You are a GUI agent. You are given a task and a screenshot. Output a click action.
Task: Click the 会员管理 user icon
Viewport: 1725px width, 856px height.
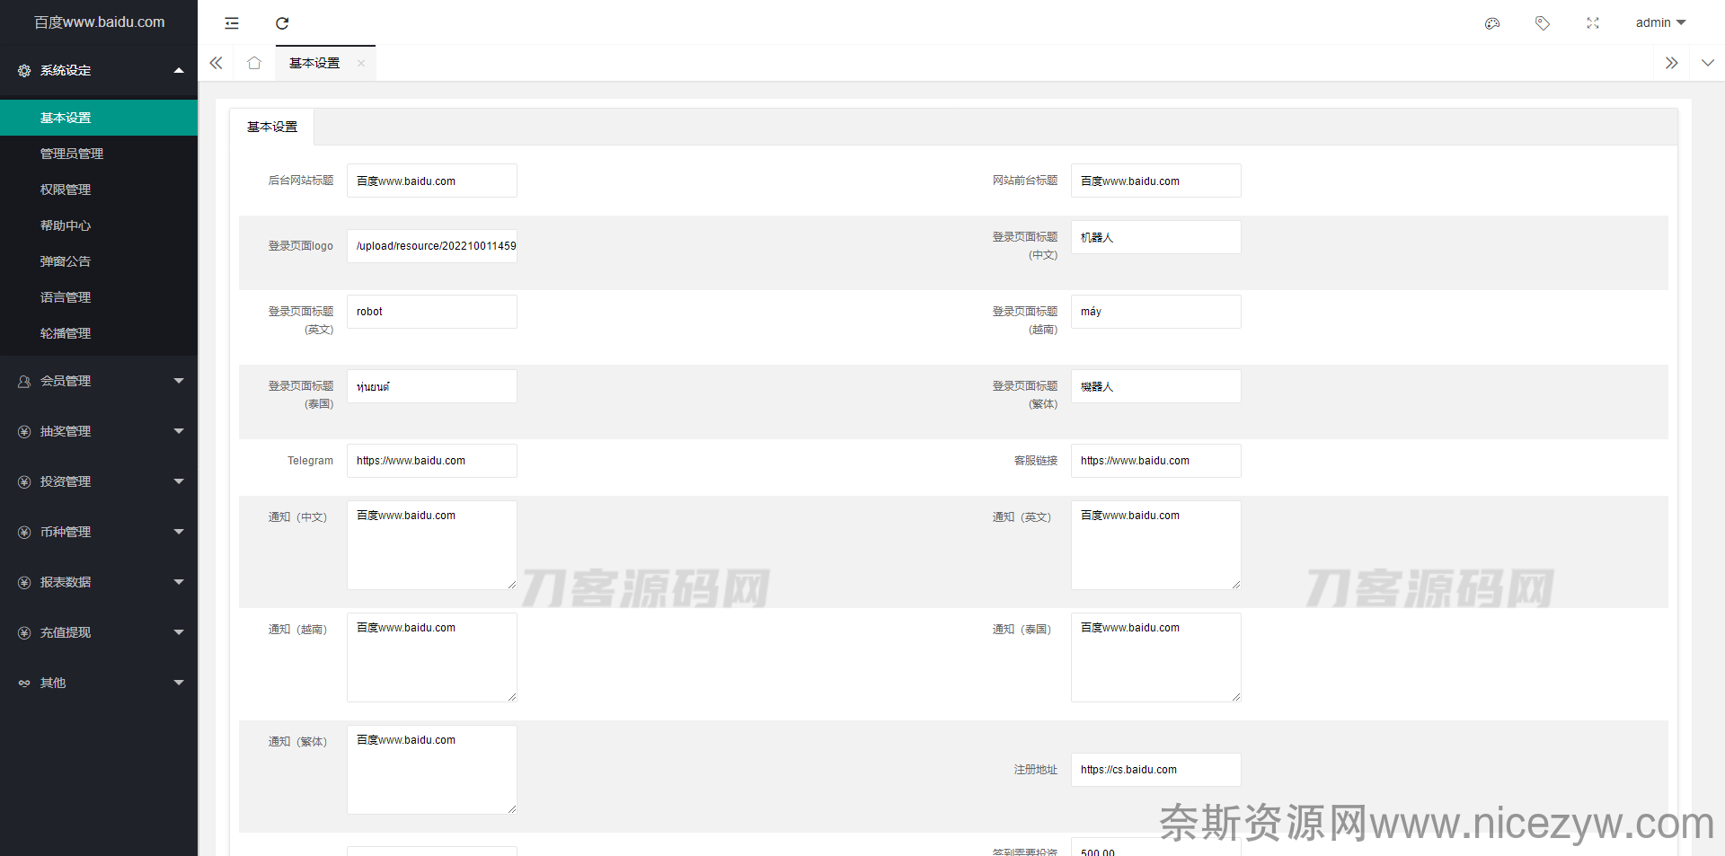24,381
